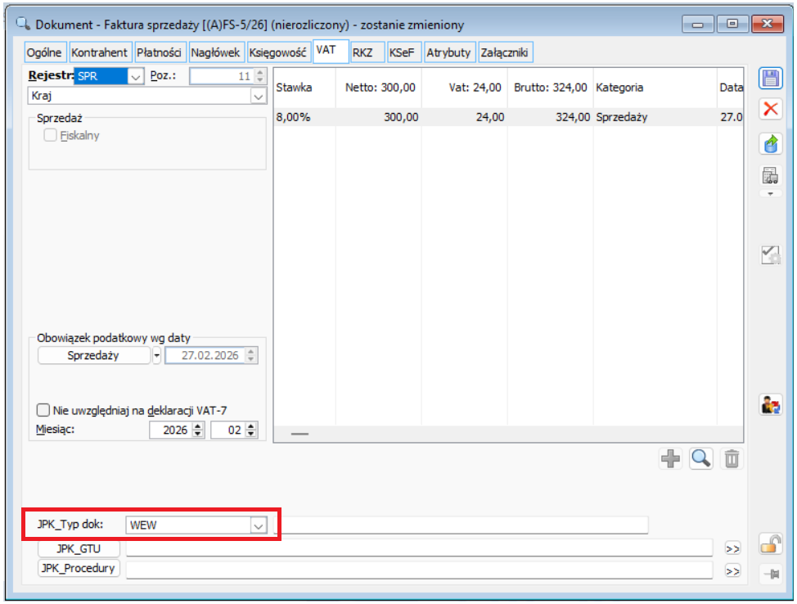
Task: Switch to the Kontrahent tab
Action: tap(100, 52)
